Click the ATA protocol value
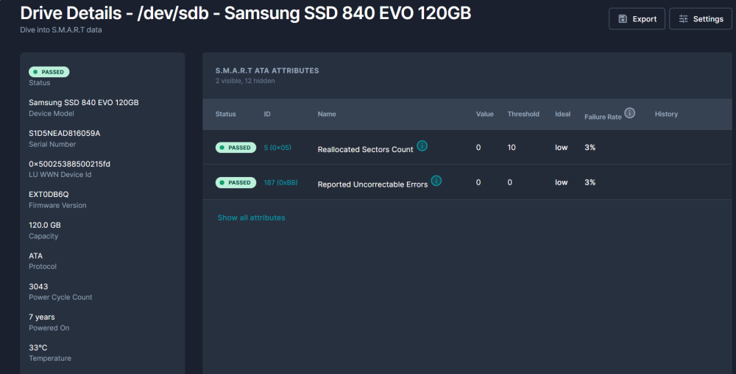Image resolution: width=736 pixels, height=374 pixels. [35, 256]
